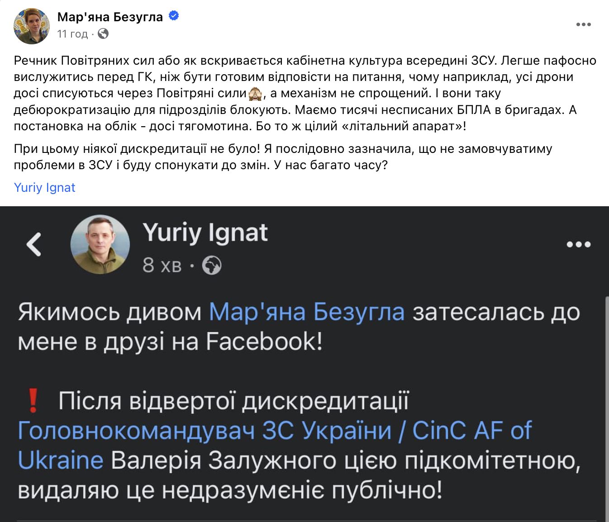Viewport: 609px width, 522px height.
Task: Click back arrow in embedded screenshot
Action: (34, 244)
